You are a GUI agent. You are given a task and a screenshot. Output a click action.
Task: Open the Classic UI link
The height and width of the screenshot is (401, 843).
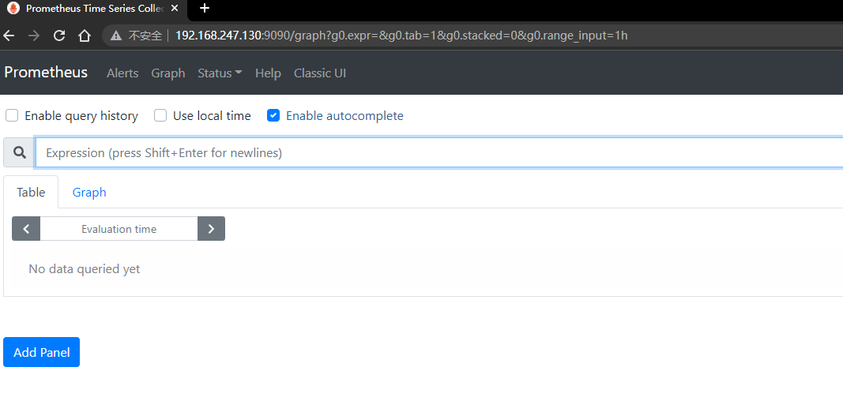tap(320, 73)
